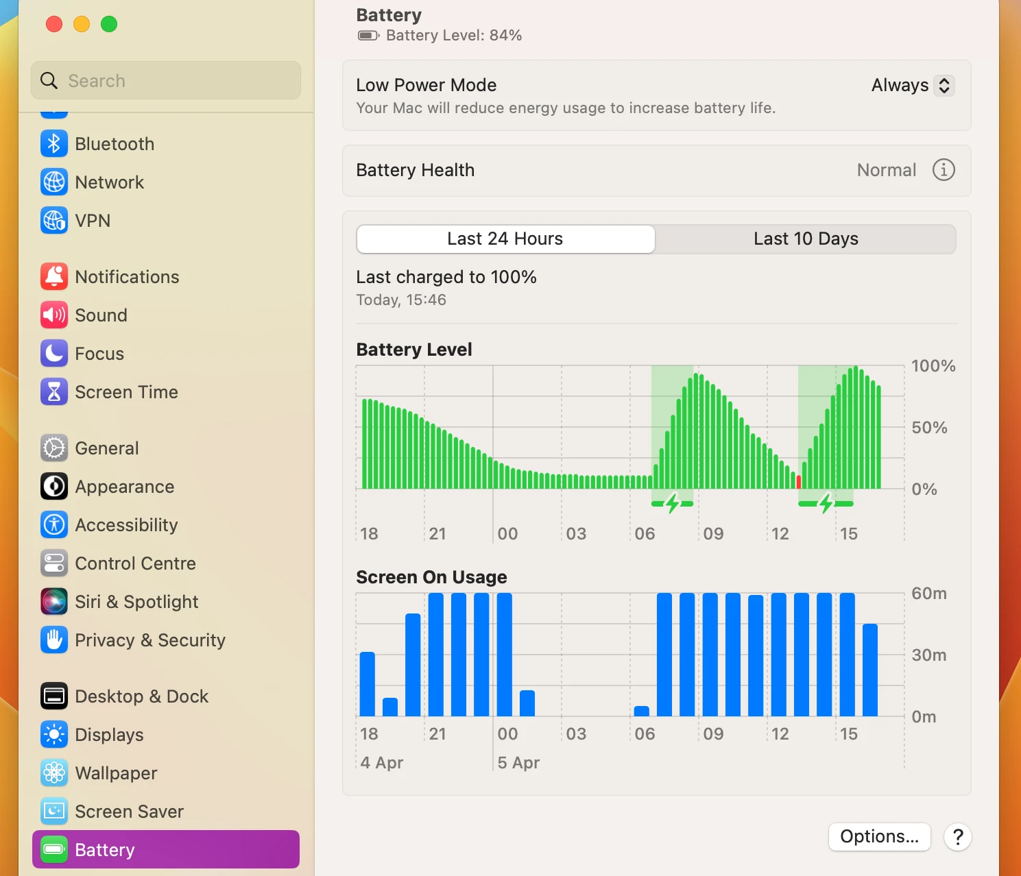Click the Siri & Spotlight icon
1021x876 pixels.
[x=54, y=601]
